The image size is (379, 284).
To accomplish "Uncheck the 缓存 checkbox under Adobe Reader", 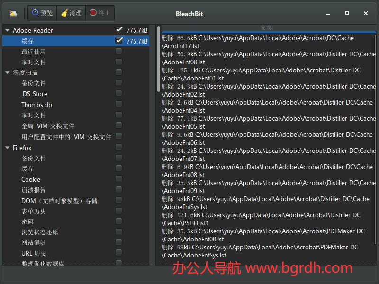I will click(x=118, y=41).
